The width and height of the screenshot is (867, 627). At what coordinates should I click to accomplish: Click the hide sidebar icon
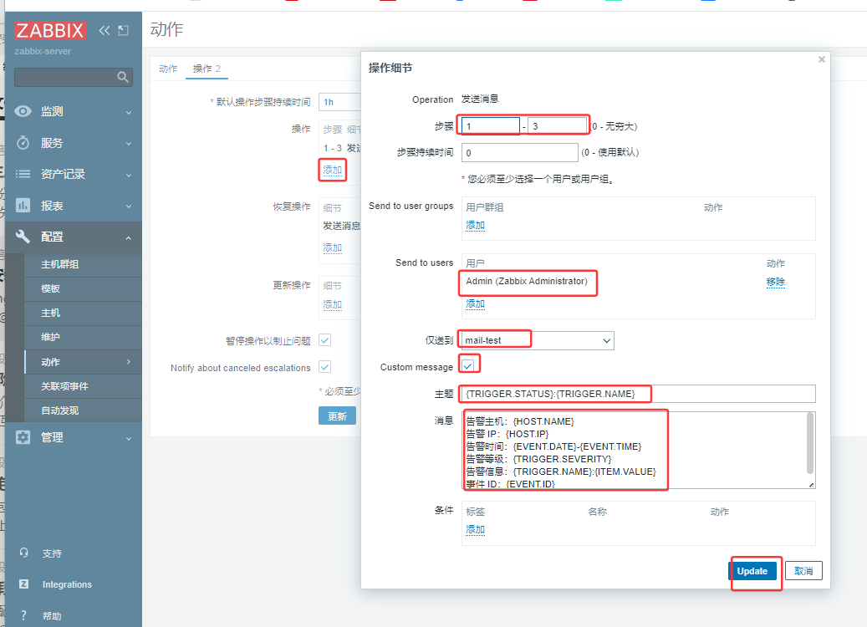point(123,30)
